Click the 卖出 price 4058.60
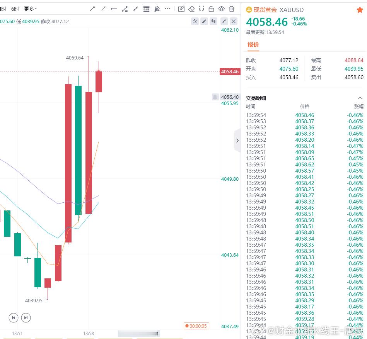The height and width of the screenshot is (339, 367). pos(354,77)
